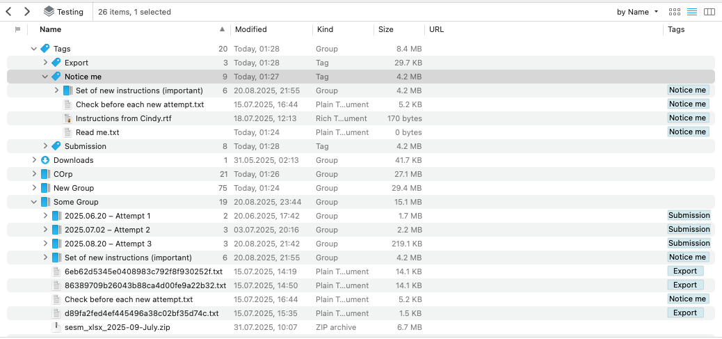Expand the 2025.07.02 – Attempt 2 group

coord(45,230)
